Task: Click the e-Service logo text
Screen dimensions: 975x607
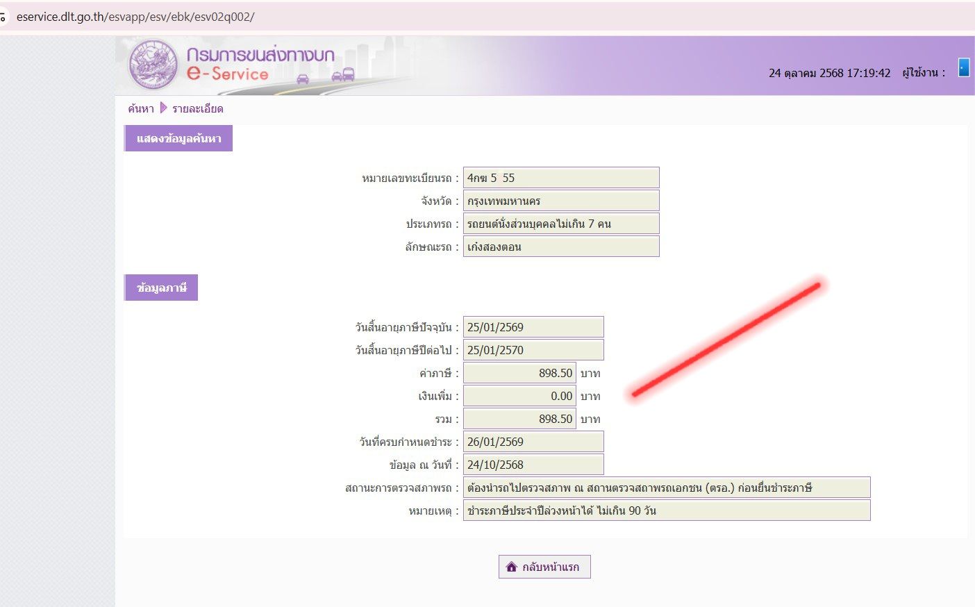Action: click(x=228, y=74)
